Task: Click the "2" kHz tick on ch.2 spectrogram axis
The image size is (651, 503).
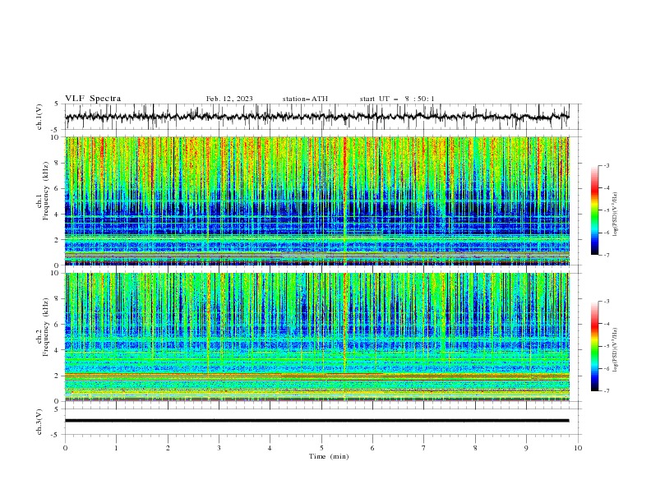Action: tap(58, 376)
